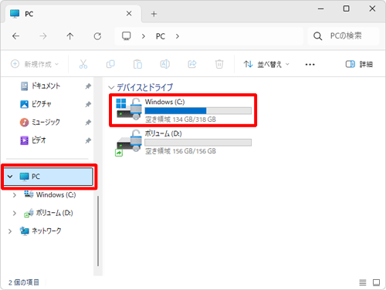Click the search magnifier icon
Image resolution: width=386 pixels, height=290 pixels.
pos(318,36)
